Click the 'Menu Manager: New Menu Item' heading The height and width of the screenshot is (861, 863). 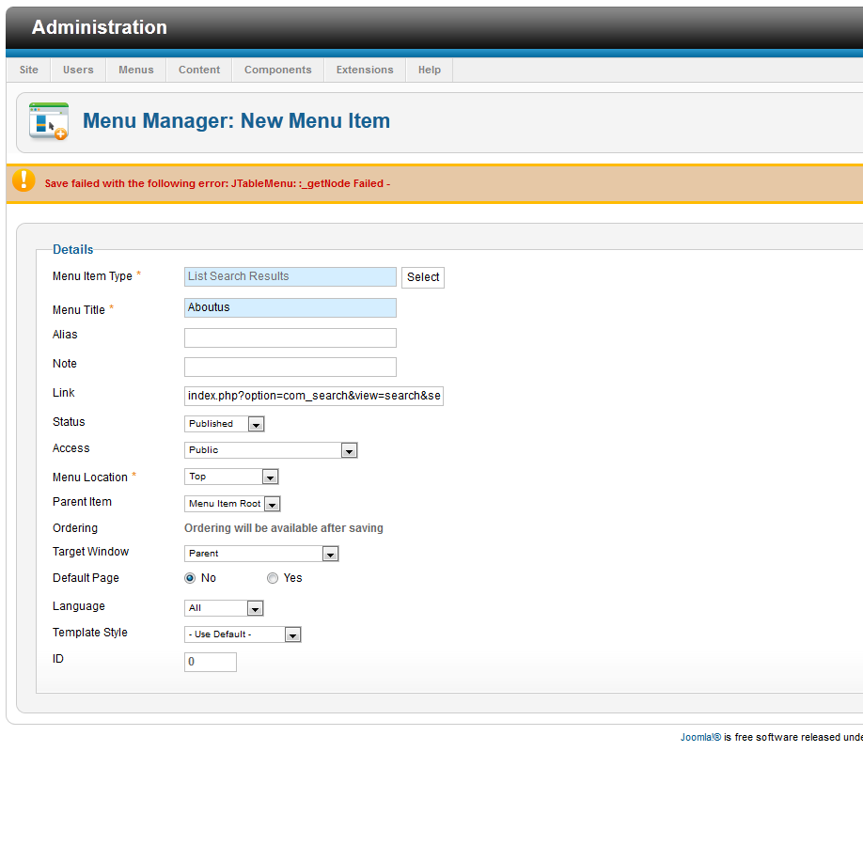(x=236, y=121)
